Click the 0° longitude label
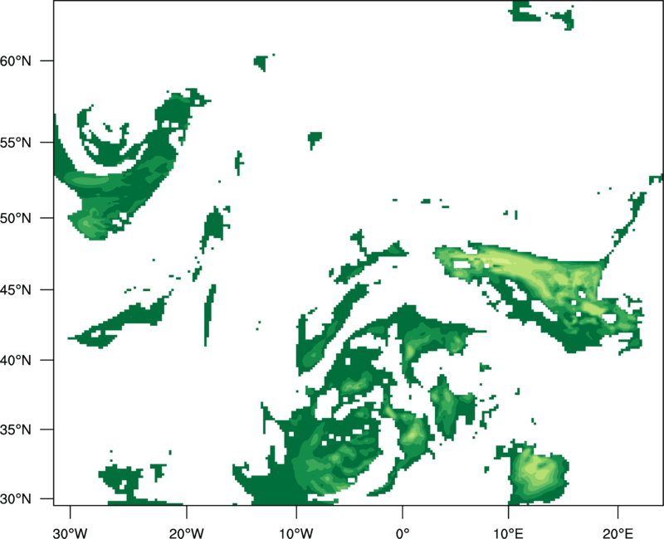The height and width of the screenshot is (539, 664). pos(403,533)
